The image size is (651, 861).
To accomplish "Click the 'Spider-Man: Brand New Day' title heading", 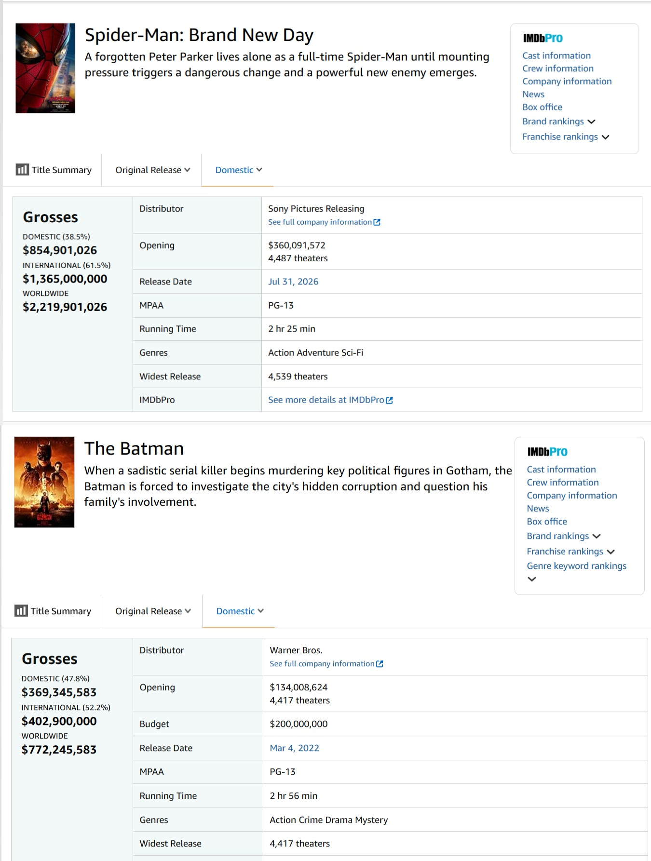I will [x=199, y=35].
